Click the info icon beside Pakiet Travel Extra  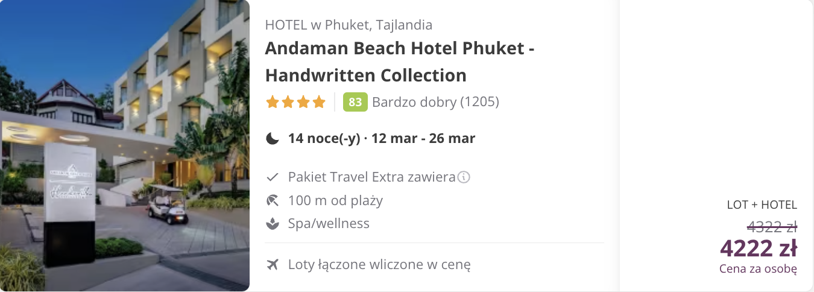(464, 177)
